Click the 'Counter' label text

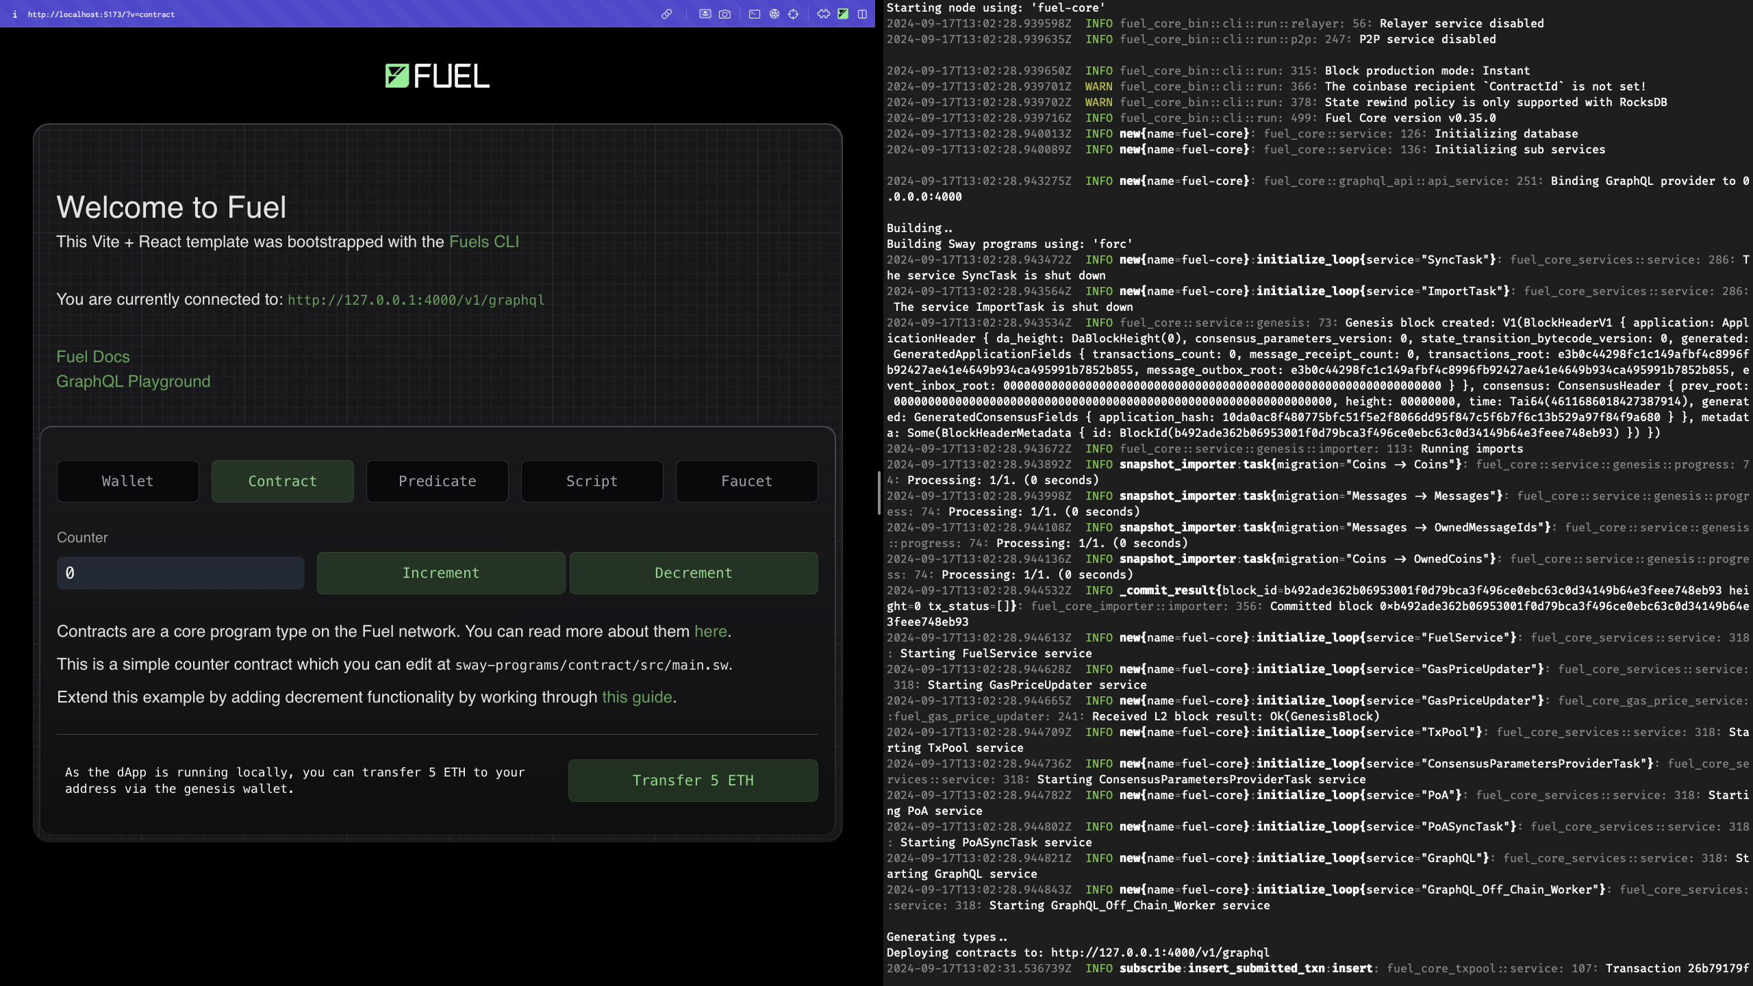pos(82,538)
